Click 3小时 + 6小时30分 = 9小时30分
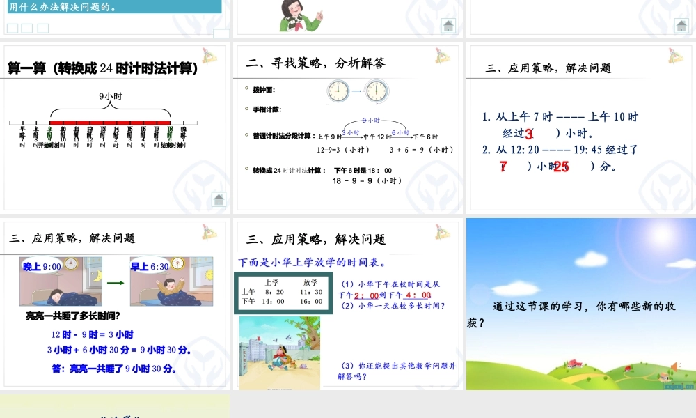The height and width of the screenshot is (418, 696). (119, 350)
